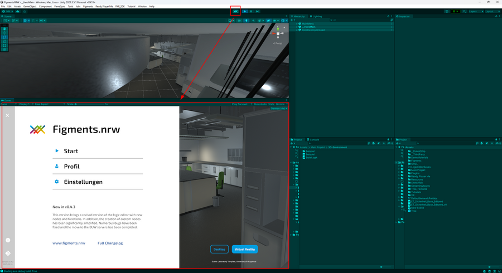The width and height of the screenshot is (502, 273).
Task: Click the diamond icon in Figments sidebar
Action: point(8,253)
